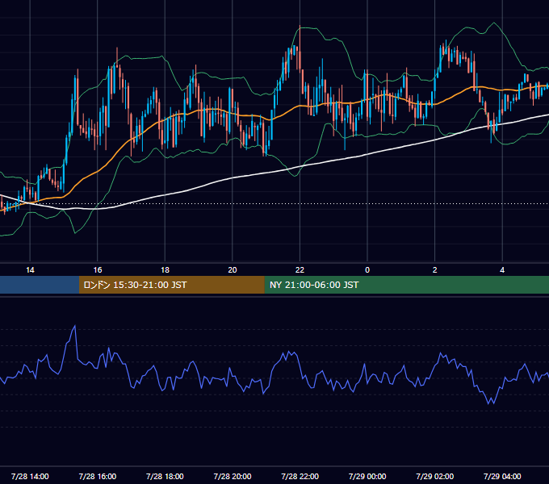The height and width of the screenshot is (484, 549).
Task: Click the 7/29 00:00 time label
Action: pos(367,476)
